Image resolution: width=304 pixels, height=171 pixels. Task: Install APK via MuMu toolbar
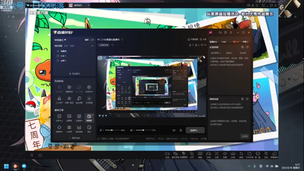point(233,155)
